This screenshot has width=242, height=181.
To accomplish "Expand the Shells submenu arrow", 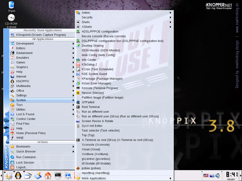I will tap(170, 22).
